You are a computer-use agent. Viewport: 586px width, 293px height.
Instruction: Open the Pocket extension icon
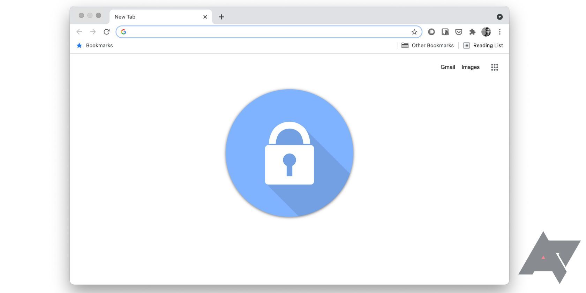[x=459, y=32]
